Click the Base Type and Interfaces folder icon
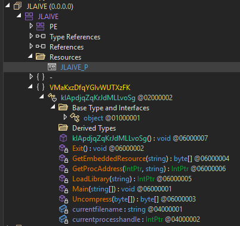The image size is (240, 226). click(x=63, y=107)
